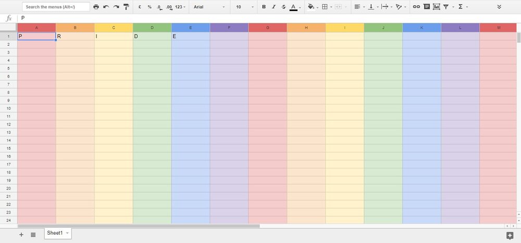Screen dimensions: 521x243
Task: Click the formula bar showing P
Action: click(x=269, y=18)
